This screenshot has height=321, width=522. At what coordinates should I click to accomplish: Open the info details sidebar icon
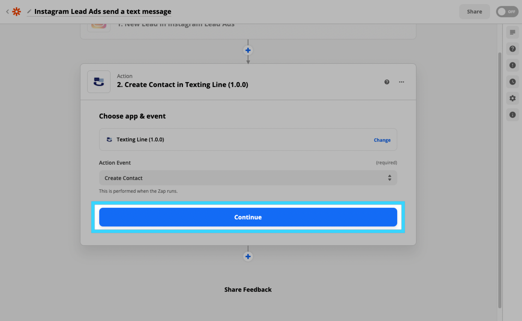(x=513, y=115)
